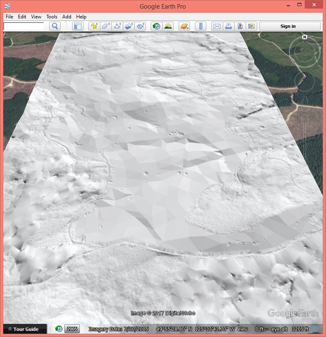Open the planet switcher dropdown
Screen dimensions: 326x337
(x=184, y=26)
